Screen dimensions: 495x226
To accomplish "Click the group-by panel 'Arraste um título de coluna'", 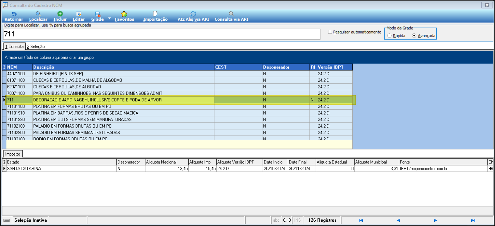I will point(247,57).
